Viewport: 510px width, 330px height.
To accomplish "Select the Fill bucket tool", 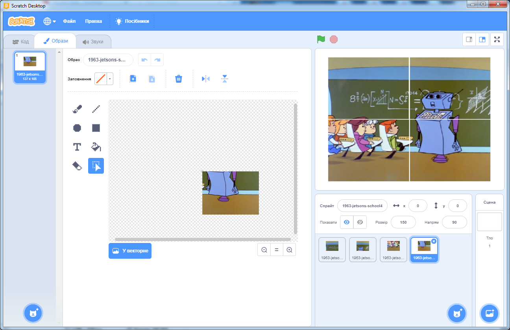I will point(96,147).
